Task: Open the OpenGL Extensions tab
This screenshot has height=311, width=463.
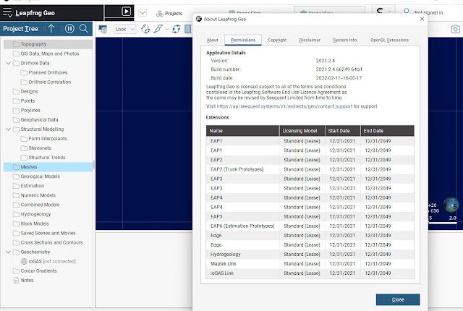Action: [x=389, y=40]
